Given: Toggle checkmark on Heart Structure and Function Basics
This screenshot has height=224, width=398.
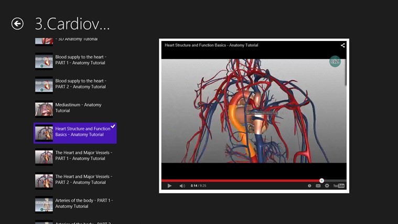Looking at the screenshot, I should [x=113, y=126].
